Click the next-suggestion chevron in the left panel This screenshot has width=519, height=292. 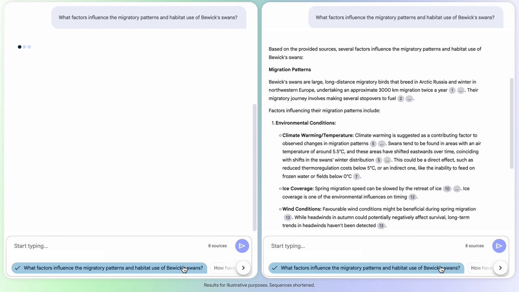(243, 268)
